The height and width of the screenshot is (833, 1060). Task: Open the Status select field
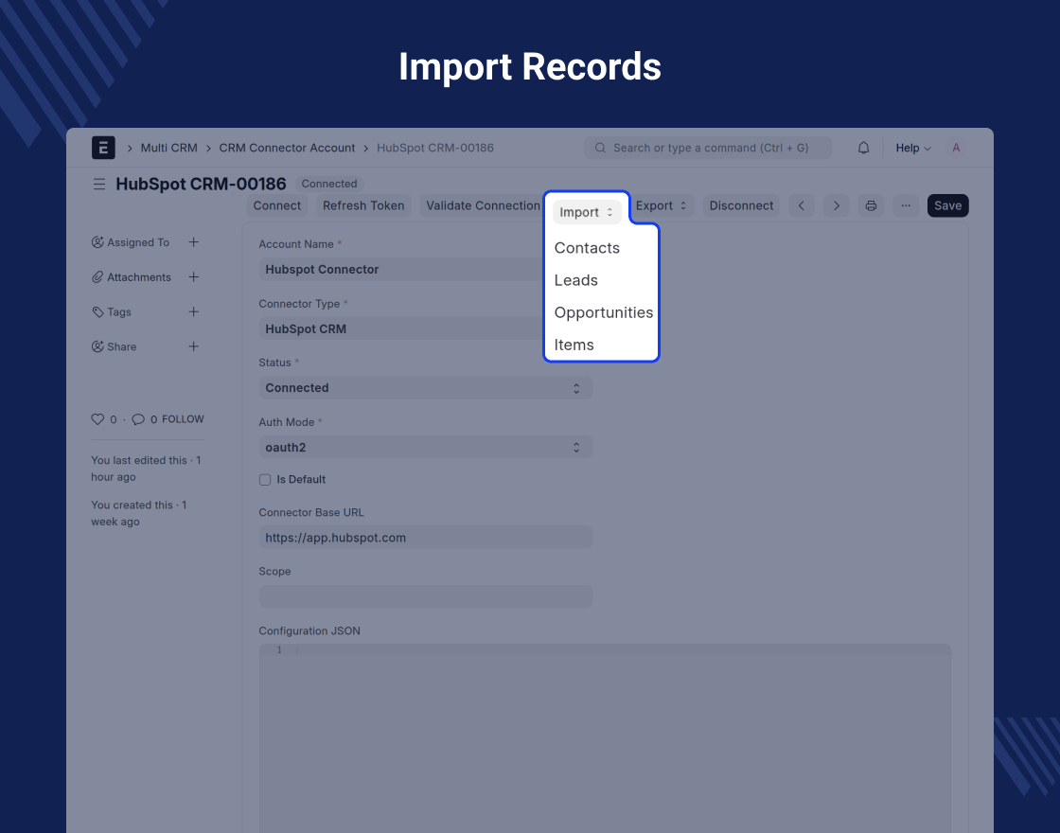426,388
